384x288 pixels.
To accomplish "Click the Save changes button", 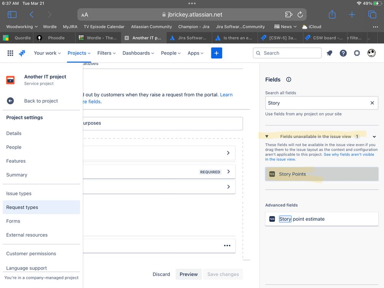I will point(223,274).
